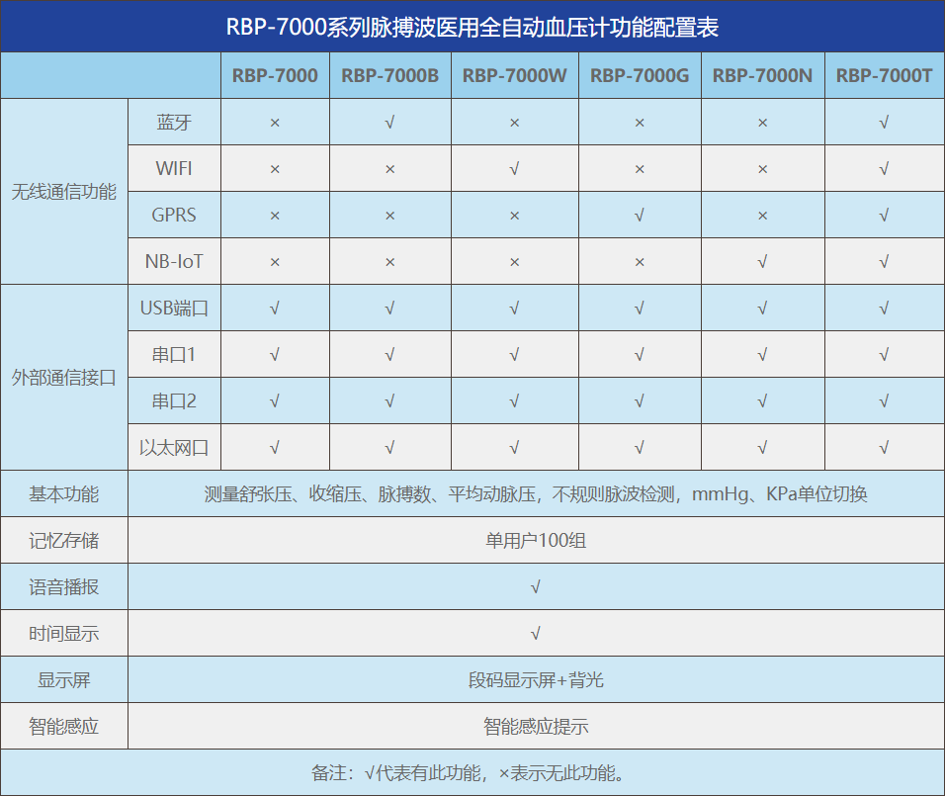
Task: Click the 蓝牙 checkmark under RBP-7000B
Action: [389, 123]
